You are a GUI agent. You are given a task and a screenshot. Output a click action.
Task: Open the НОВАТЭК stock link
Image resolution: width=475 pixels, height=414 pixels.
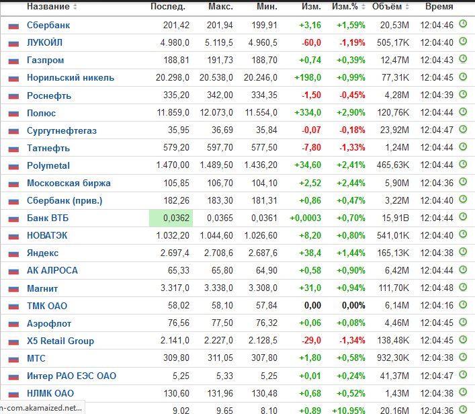pos(47,235)
